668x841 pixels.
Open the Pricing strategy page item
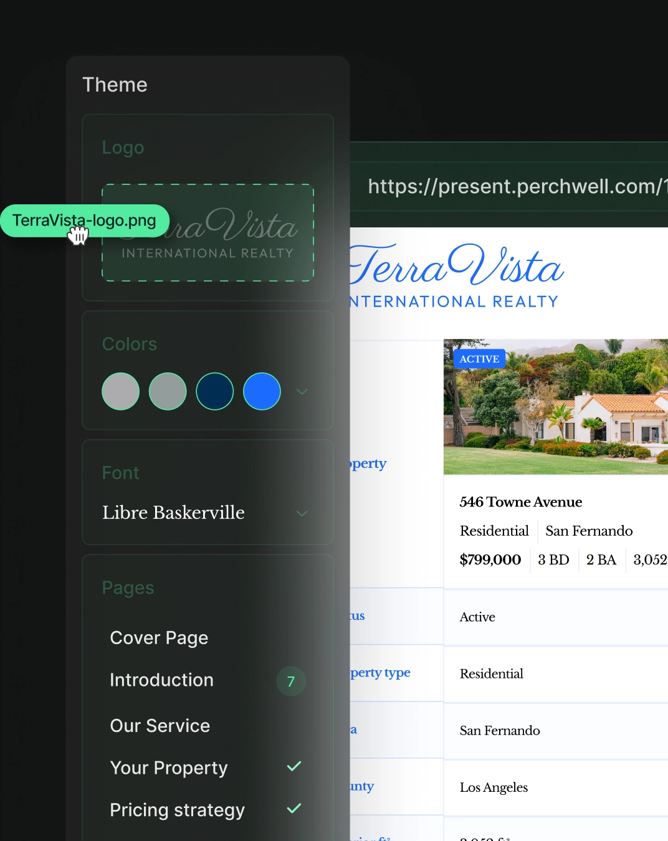(178, 810)
